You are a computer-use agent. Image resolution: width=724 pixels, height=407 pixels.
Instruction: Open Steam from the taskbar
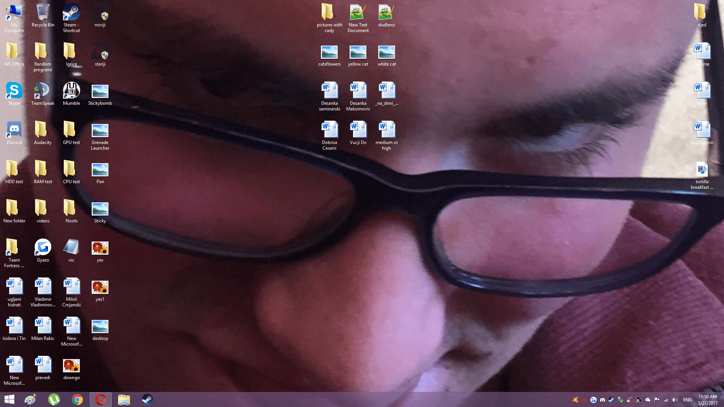pos(147,399)
